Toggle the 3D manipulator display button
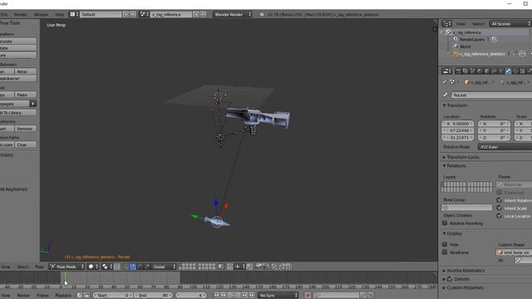The height and width of the screenshot is (299, 532). [x=126, y=267]
